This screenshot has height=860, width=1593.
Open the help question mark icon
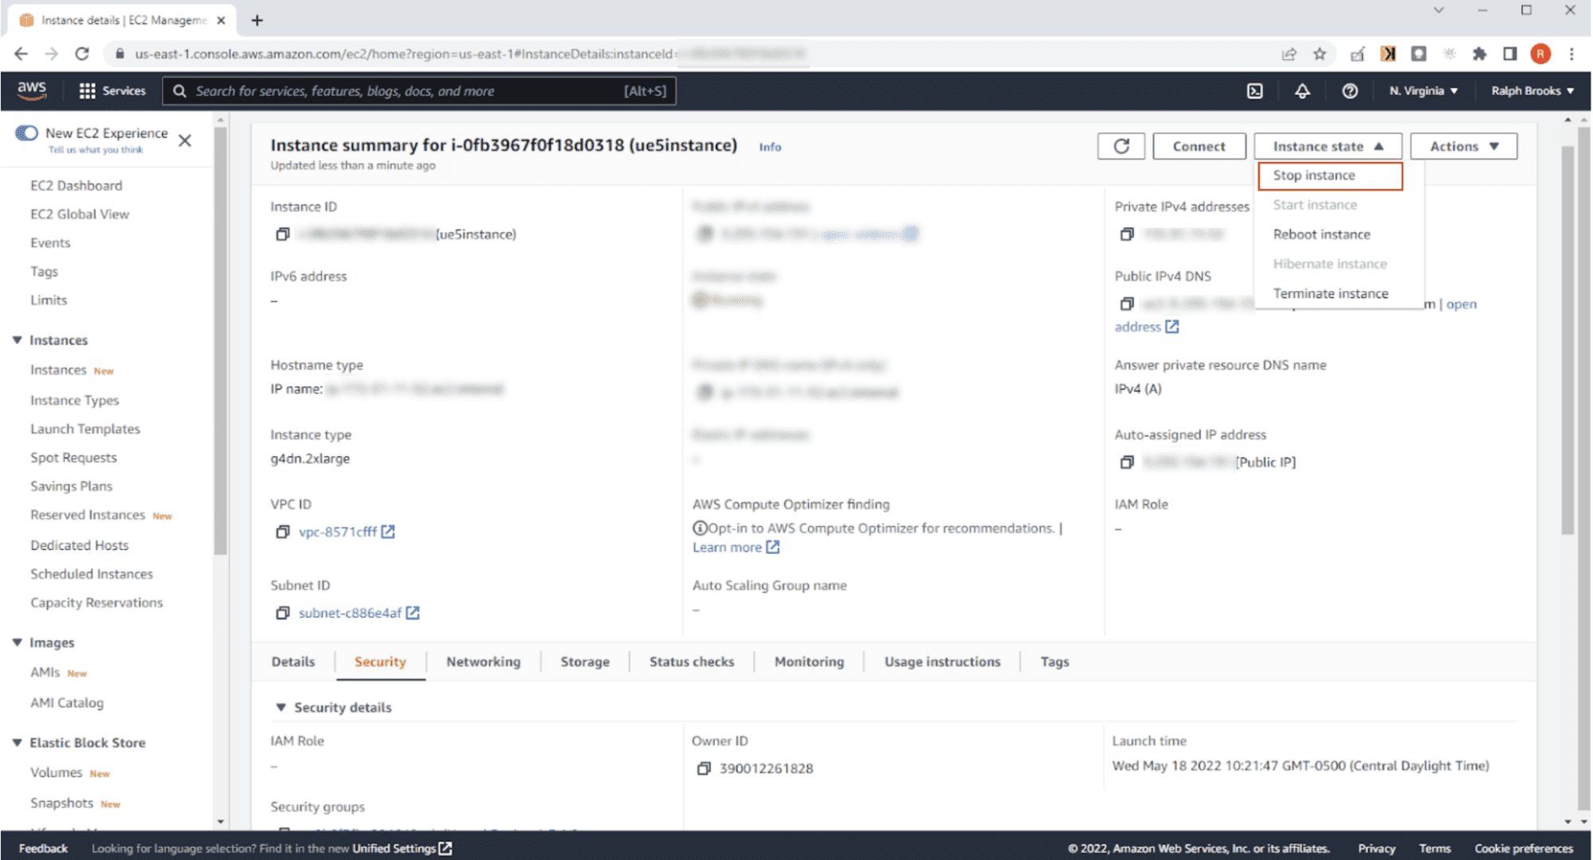click(1349, 91)
